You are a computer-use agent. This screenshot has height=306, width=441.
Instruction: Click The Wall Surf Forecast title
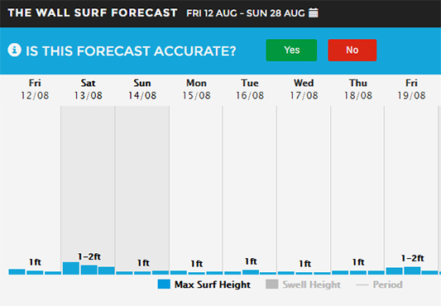[93, 13]
